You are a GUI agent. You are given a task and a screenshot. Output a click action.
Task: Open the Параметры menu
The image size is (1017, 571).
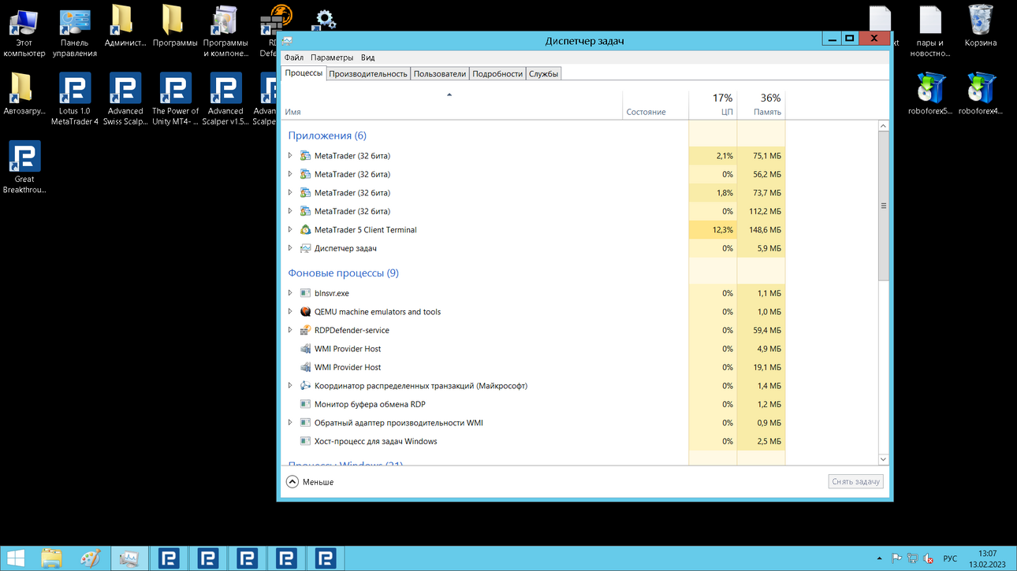pos(332,57)
